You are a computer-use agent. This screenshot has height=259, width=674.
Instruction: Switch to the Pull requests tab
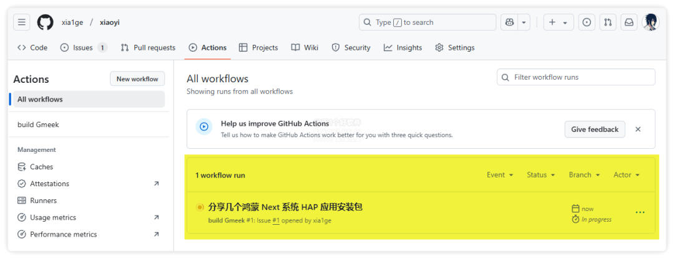click(x=149, y=47)
